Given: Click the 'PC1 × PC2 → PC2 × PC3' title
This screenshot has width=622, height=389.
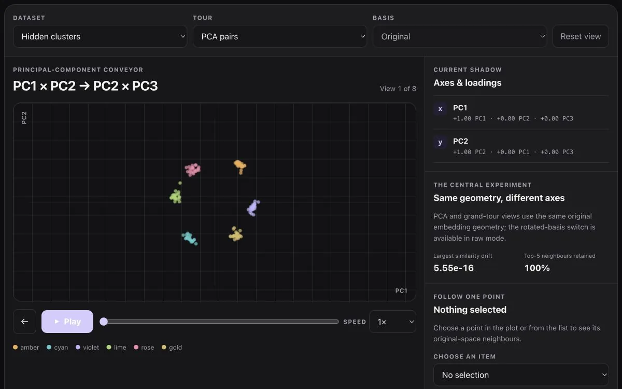Looking at the screenshot, I should coord(86,86).
